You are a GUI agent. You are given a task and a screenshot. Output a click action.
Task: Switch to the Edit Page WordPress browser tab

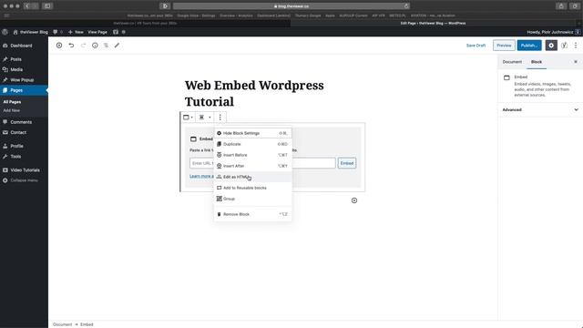(434, 23)
